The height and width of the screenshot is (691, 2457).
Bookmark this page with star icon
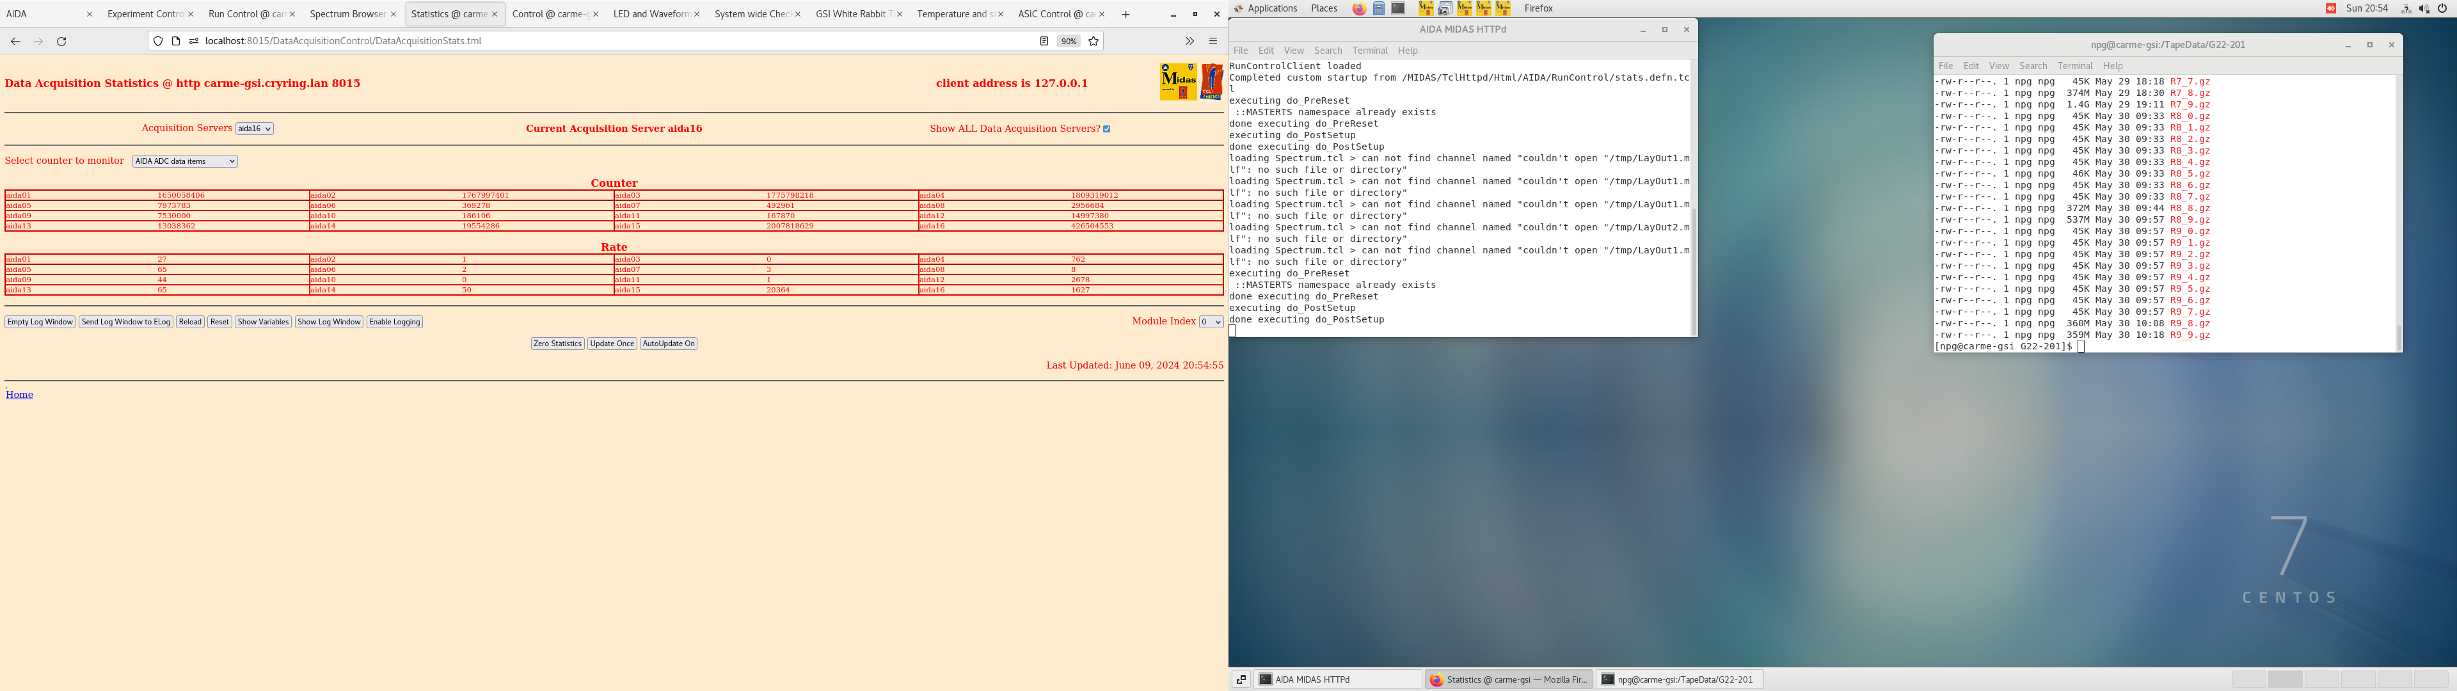[x=1094, y=41]
